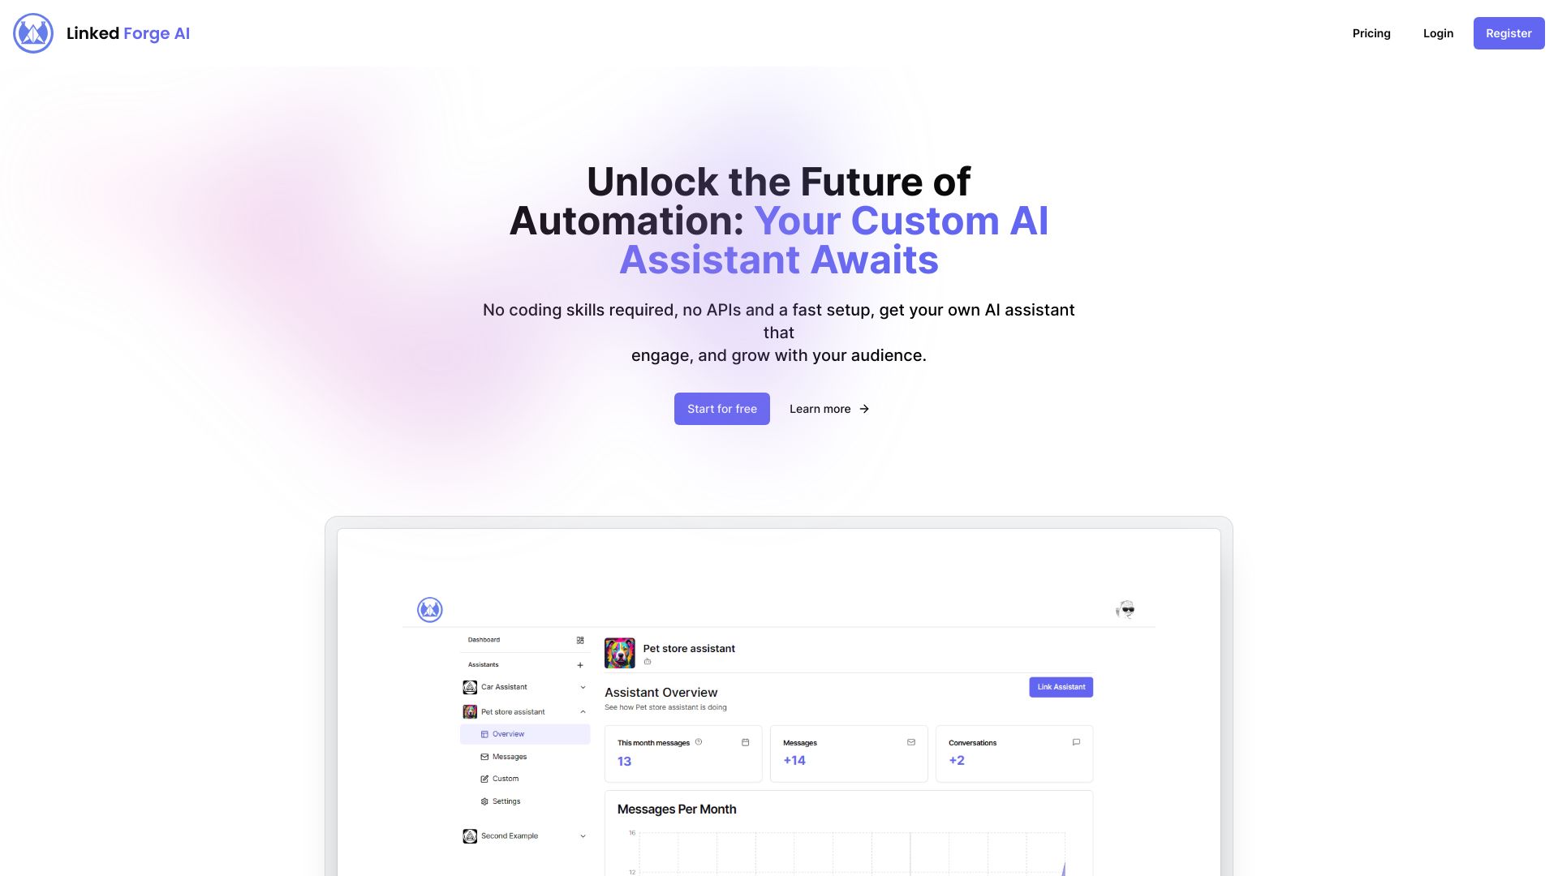Viewport: 1558px width, 876px height.
Task: Click the Linked Forge AI logo icon
Action: [x=33, y=33]
